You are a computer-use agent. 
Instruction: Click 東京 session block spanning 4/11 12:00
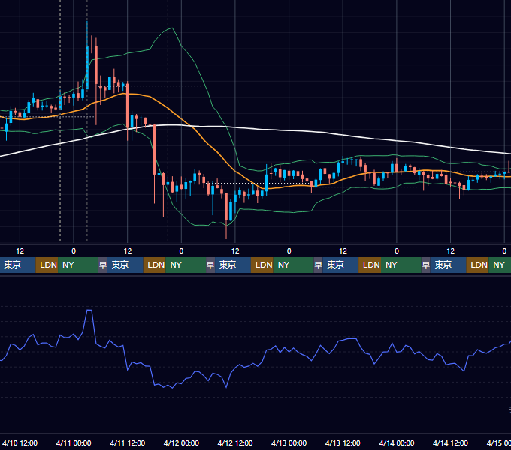(x=125, y=265)
